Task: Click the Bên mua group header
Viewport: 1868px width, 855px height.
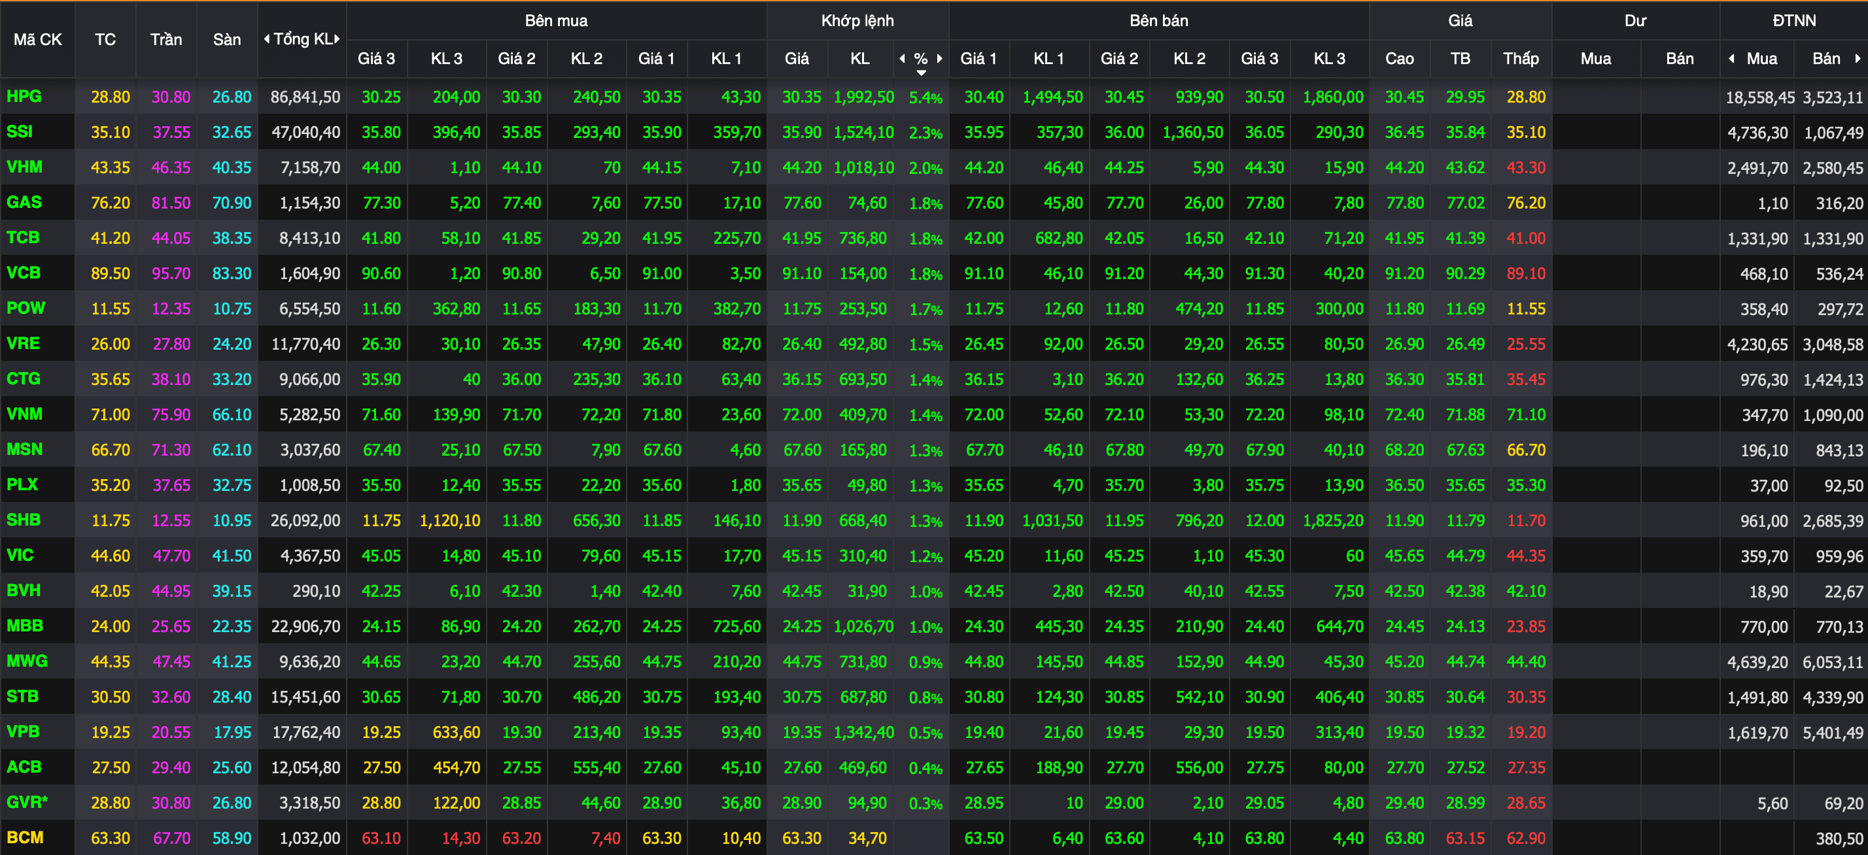Action: tap(556, 20)
